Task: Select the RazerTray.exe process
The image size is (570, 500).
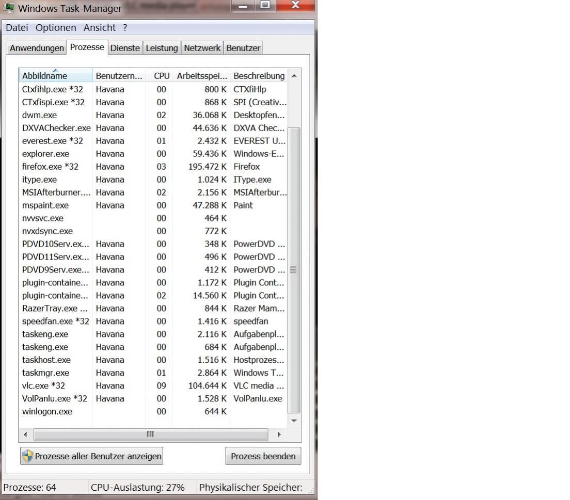Action: [153, 309]
